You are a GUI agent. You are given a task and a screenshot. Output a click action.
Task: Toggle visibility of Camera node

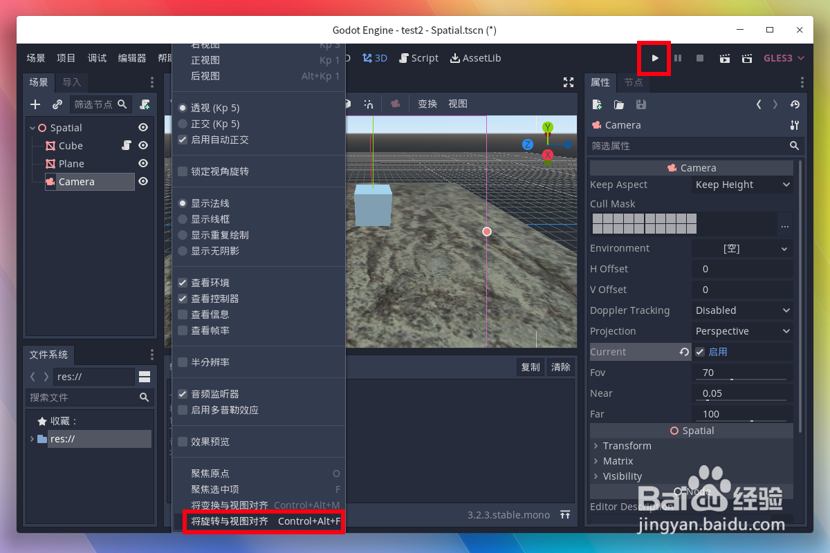(x=143, y=181)
